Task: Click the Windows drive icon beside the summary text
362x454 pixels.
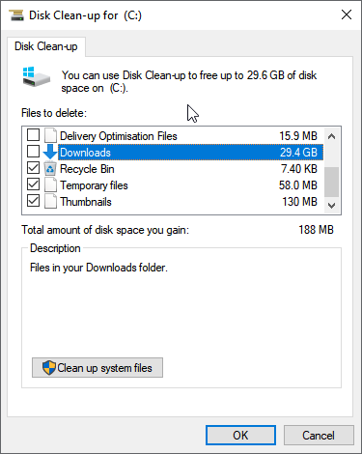Action: 37,76
